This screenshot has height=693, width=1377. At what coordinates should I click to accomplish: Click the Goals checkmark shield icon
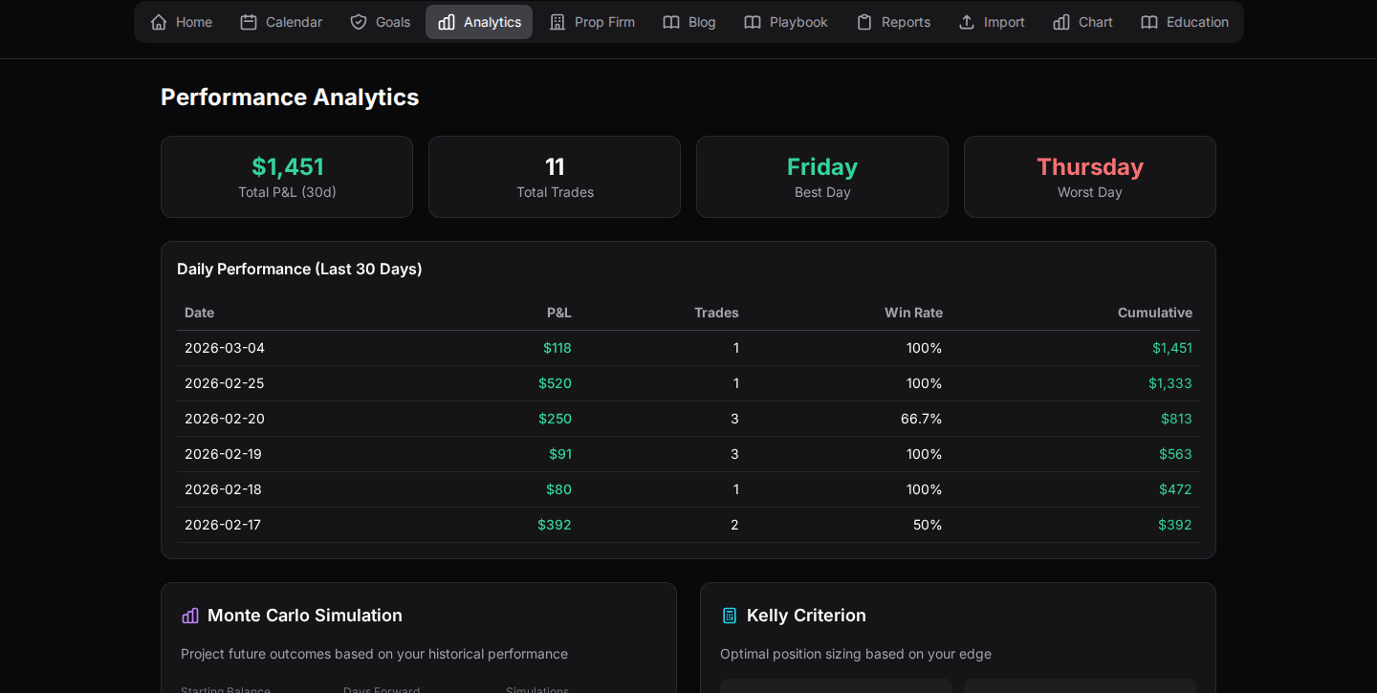pyautogui.click(x=357, y=21)
